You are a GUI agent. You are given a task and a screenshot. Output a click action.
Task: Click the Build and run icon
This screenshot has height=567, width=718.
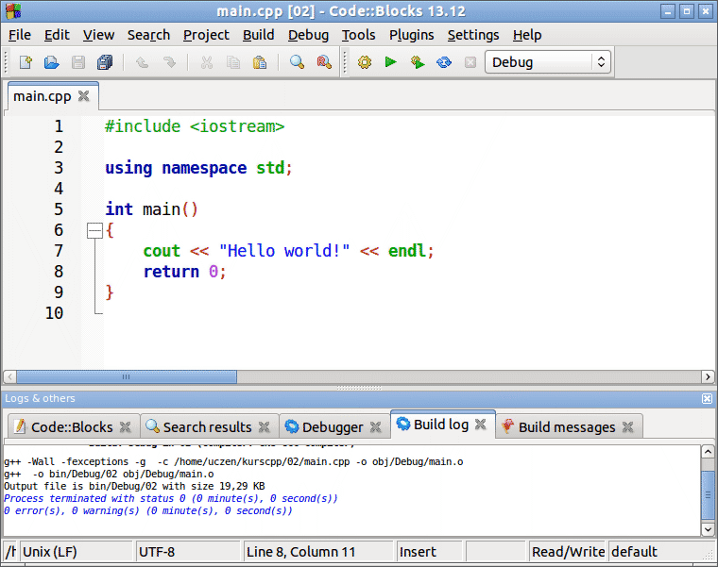click(417, 62)
